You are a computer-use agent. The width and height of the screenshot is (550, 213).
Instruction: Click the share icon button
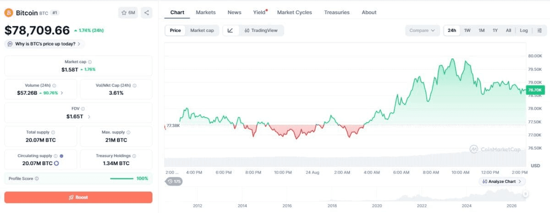pos(147,13)
